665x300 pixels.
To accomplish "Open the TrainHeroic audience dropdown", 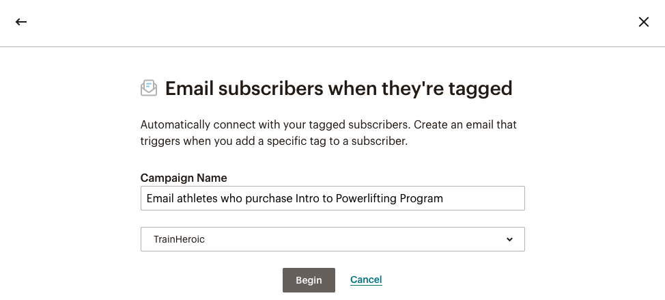I will pos(332,239).
